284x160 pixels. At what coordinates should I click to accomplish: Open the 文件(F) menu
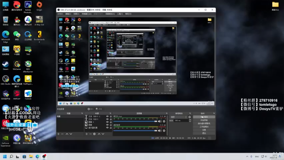60,14
